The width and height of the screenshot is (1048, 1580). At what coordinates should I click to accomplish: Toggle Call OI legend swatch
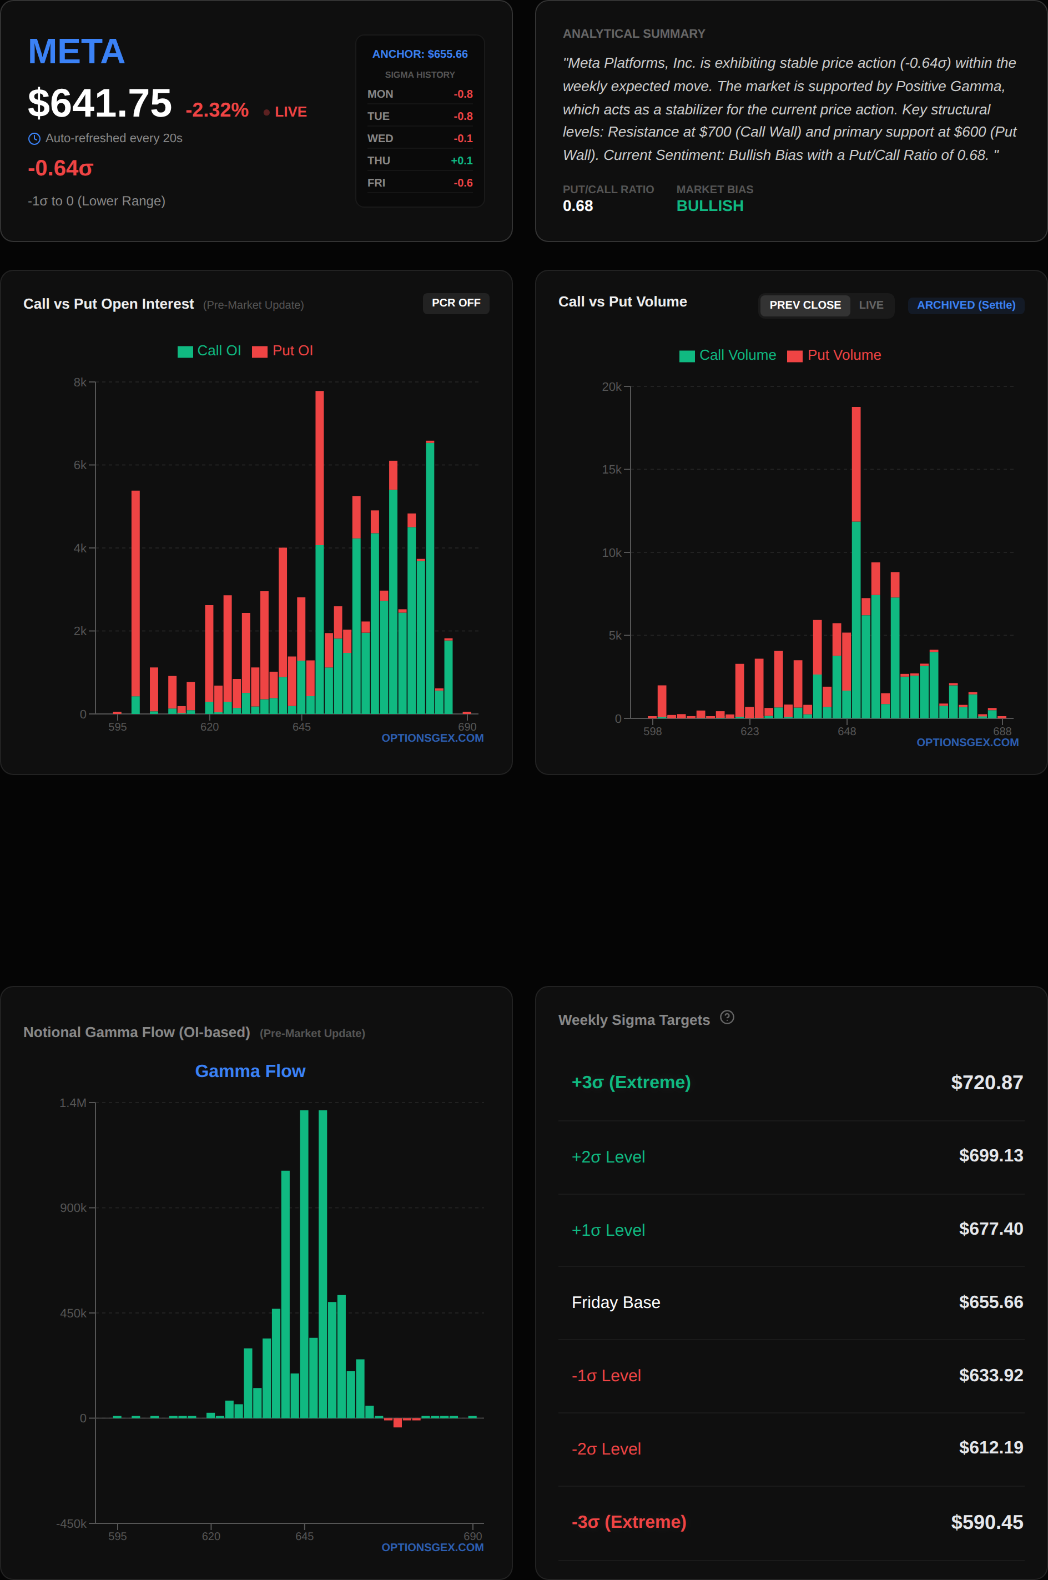coord(185,351)
